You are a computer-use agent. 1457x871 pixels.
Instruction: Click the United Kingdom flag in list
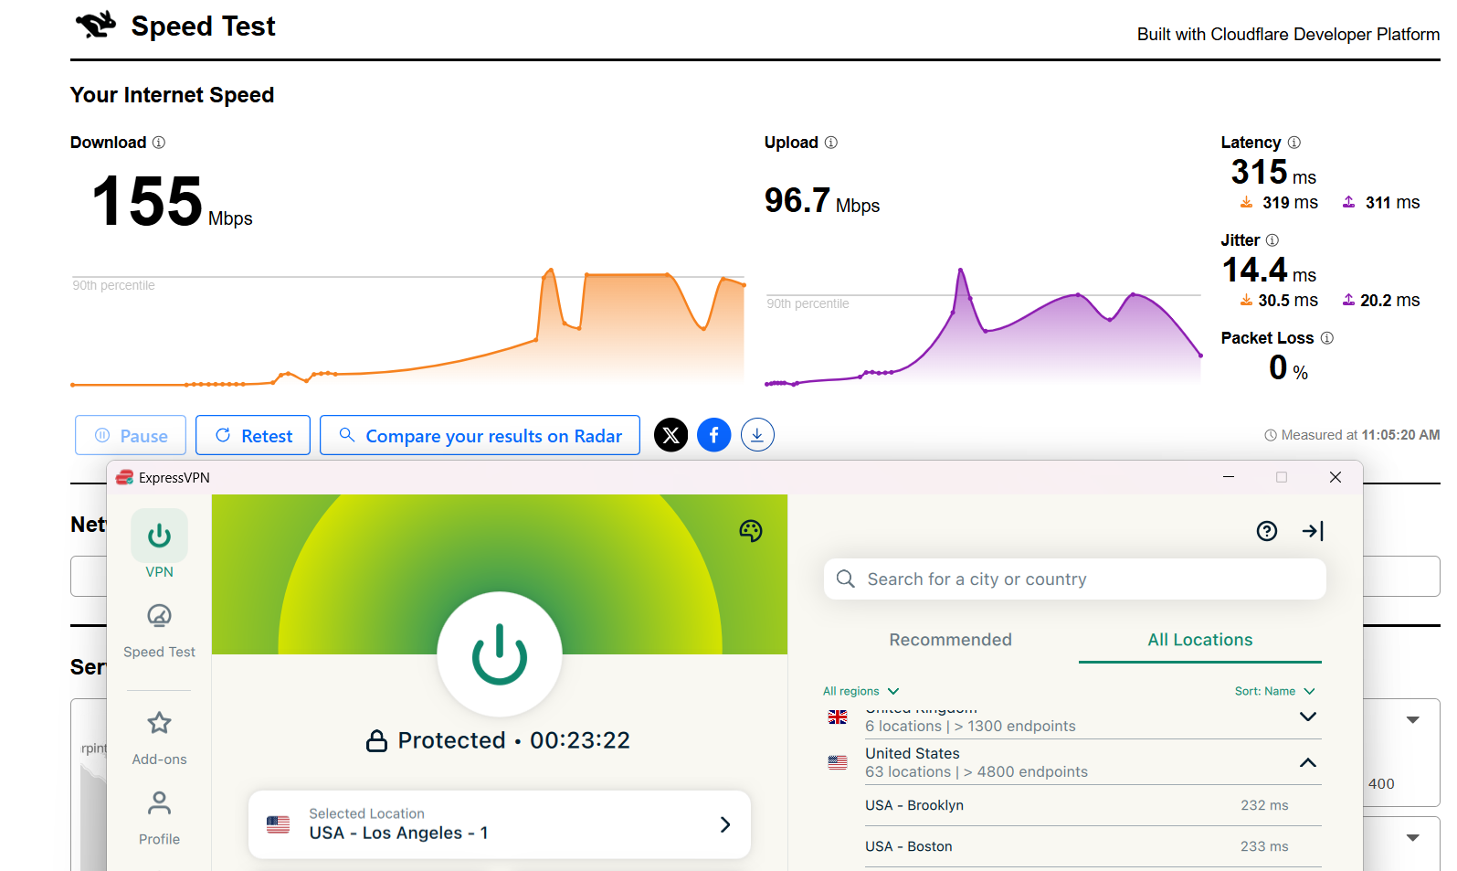tap(838, 717)
